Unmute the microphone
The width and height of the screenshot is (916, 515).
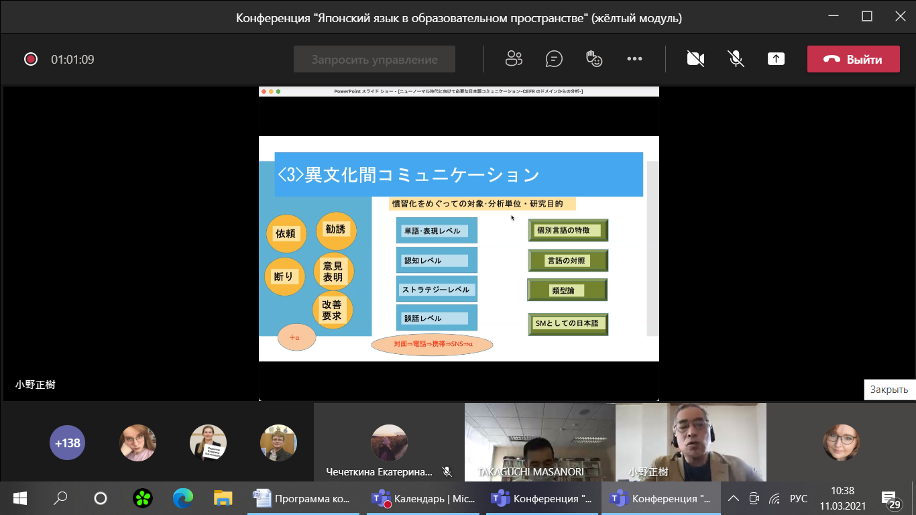(736, 59)
